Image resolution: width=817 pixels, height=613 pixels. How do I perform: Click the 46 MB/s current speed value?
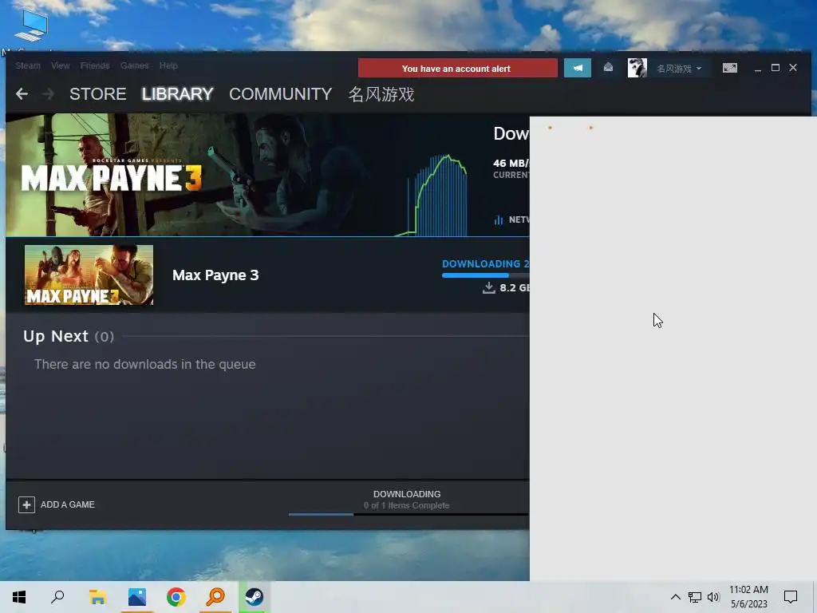(x=511, y=164)
